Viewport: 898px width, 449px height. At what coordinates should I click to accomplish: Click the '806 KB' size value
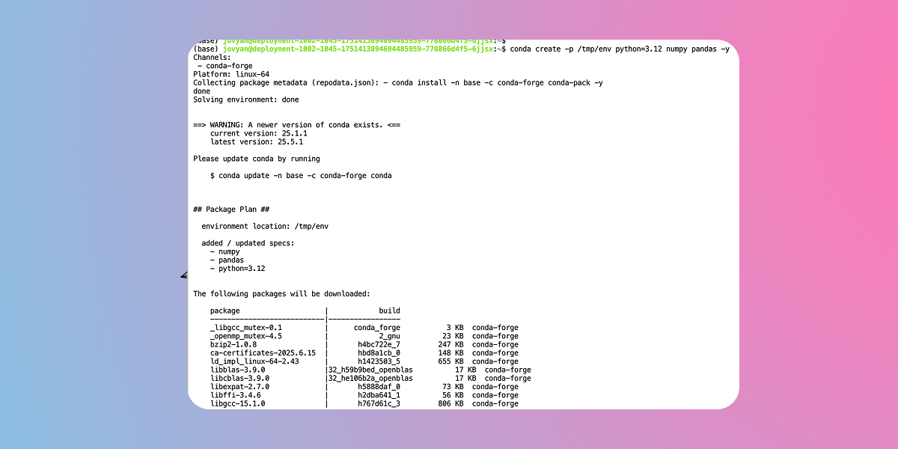[x=451, y=403]
